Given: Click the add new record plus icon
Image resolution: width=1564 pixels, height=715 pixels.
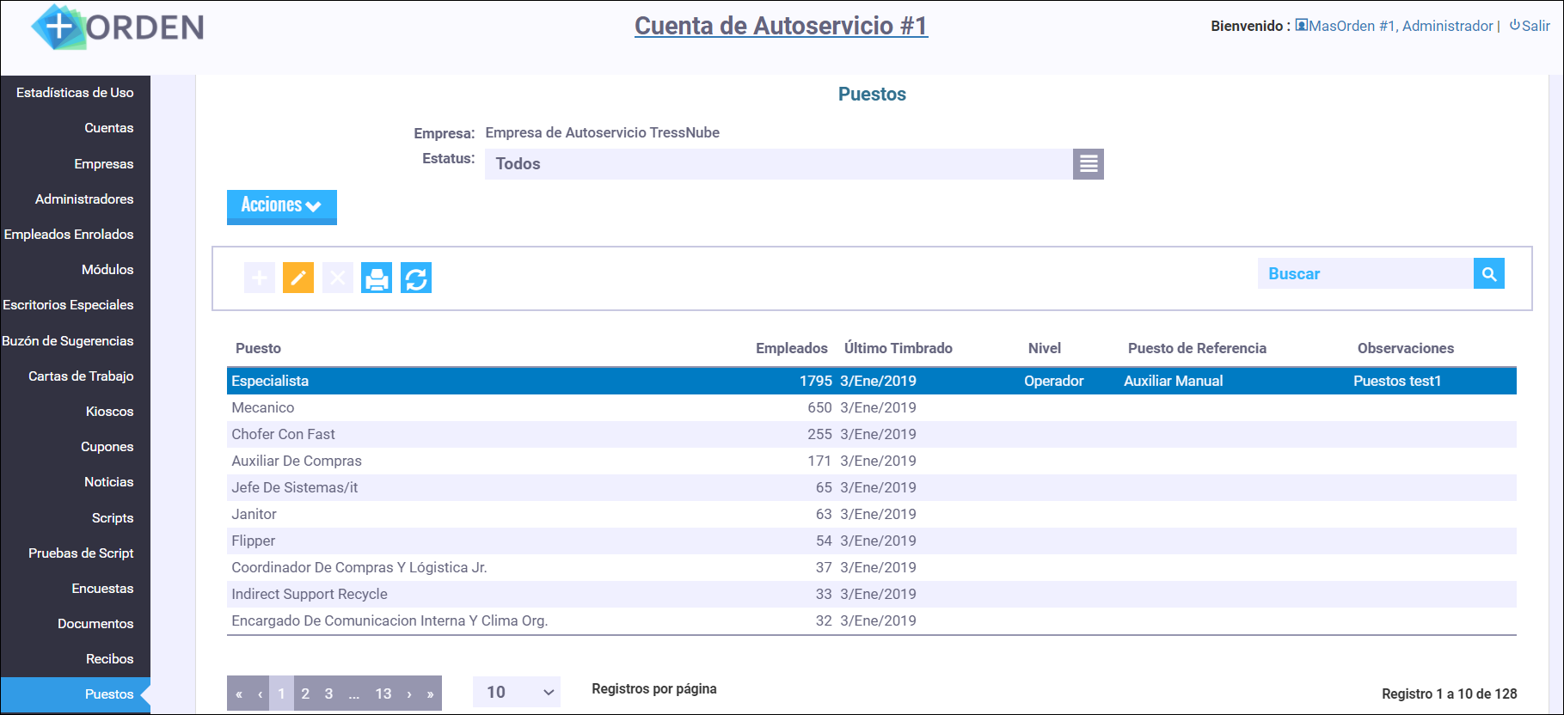Looking at the screenshot, I should (x=260, y=278).
